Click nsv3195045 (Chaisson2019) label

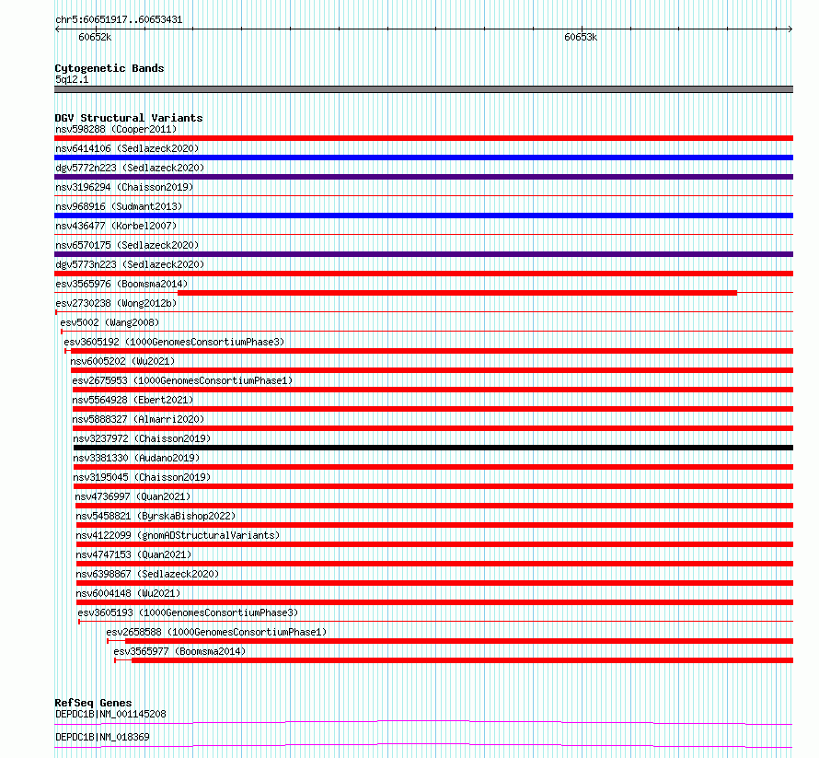(142, 477)
